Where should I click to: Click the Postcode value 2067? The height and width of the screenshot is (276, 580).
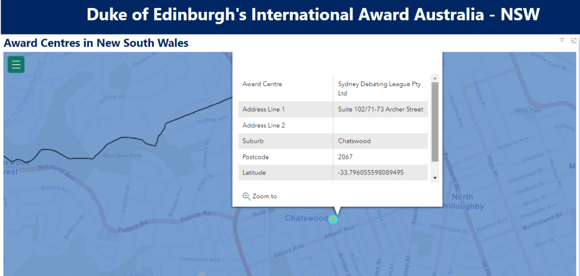[346, 157]
